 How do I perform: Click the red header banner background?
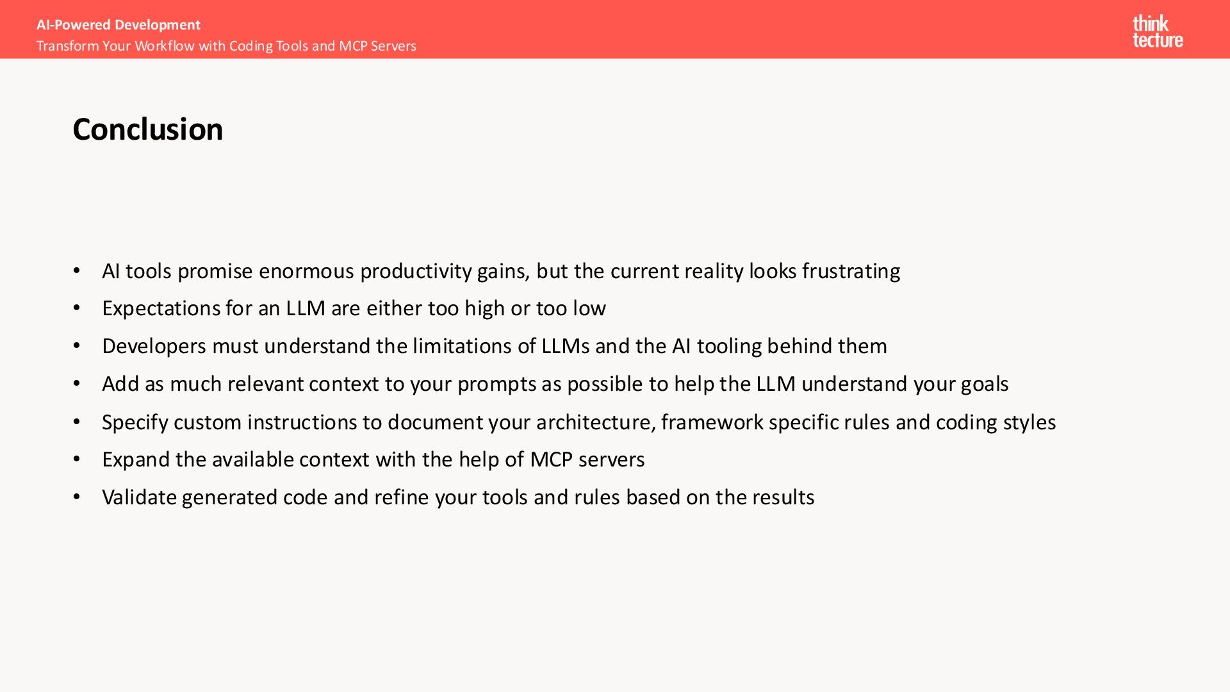point(705,29)
